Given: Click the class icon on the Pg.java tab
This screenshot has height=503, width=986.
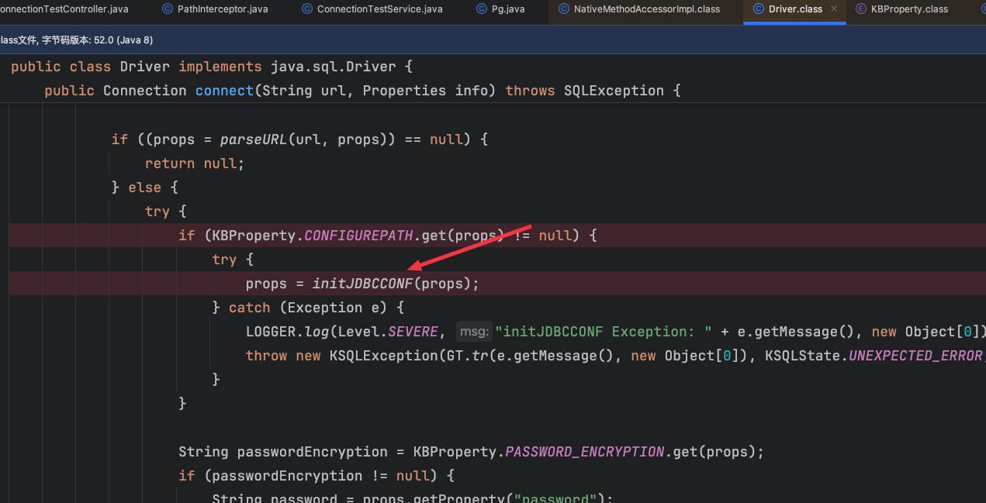Looking at the screenshot, I should coord(481,9).
